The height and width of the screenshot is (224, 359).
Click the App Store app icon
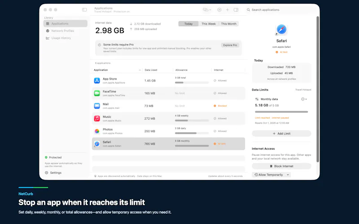click(x=97, y=81)
